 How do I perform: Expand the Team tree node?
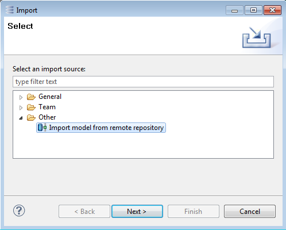point(21,108)
